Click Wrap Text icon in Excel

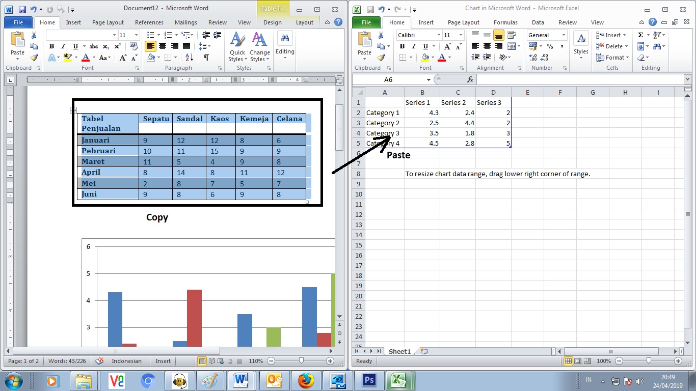(511, 35)
